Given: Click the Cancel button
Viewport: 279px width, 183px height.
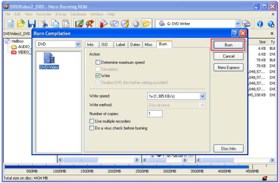Looking at the screenshot, I should [x=229, y=56].
